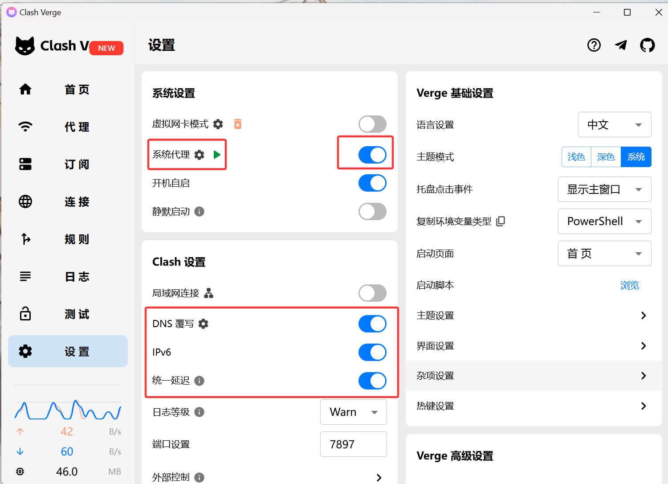
Task: Click the memory chip icon in sidebar
Action: 20,472
